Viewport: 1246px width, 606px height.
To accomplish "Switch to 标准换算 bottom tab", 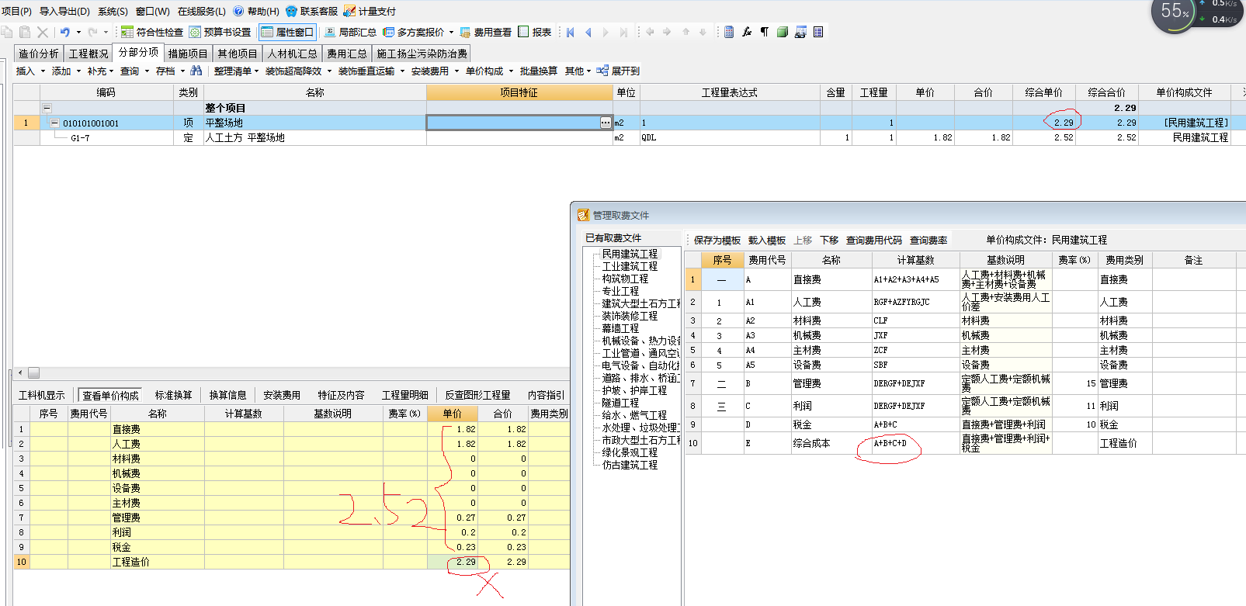I will tap(173, 395).
